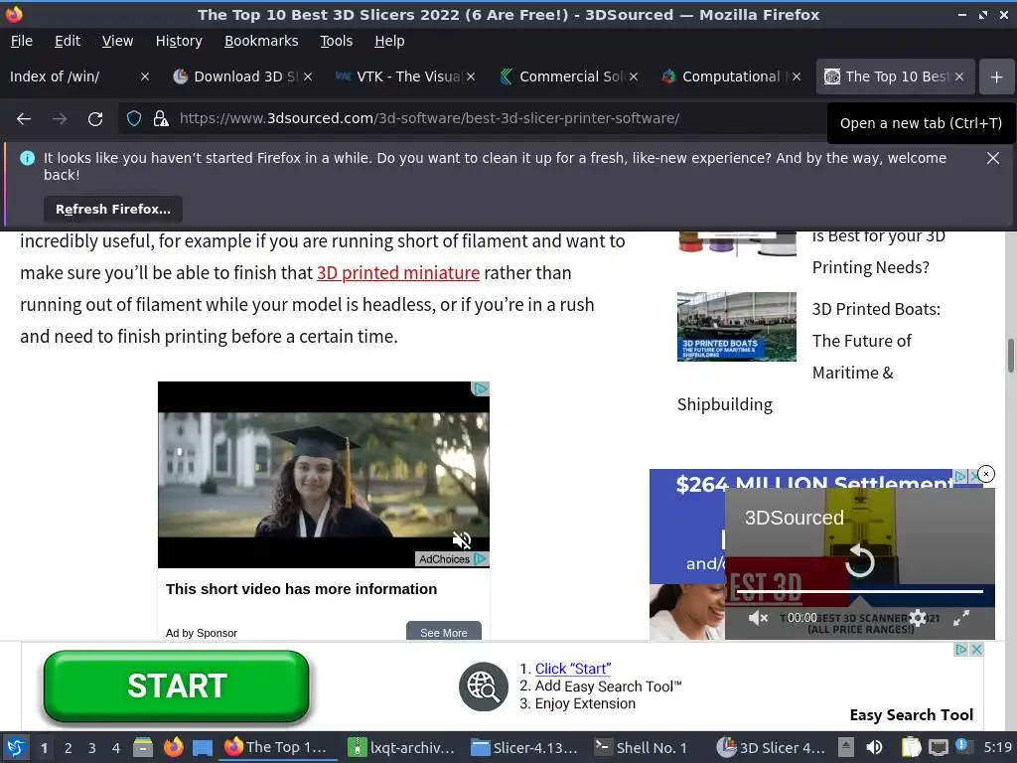Open a new tab with plus button
Image resolution: width=1017 pixels, height=763 pixels.
pos(996,76)
